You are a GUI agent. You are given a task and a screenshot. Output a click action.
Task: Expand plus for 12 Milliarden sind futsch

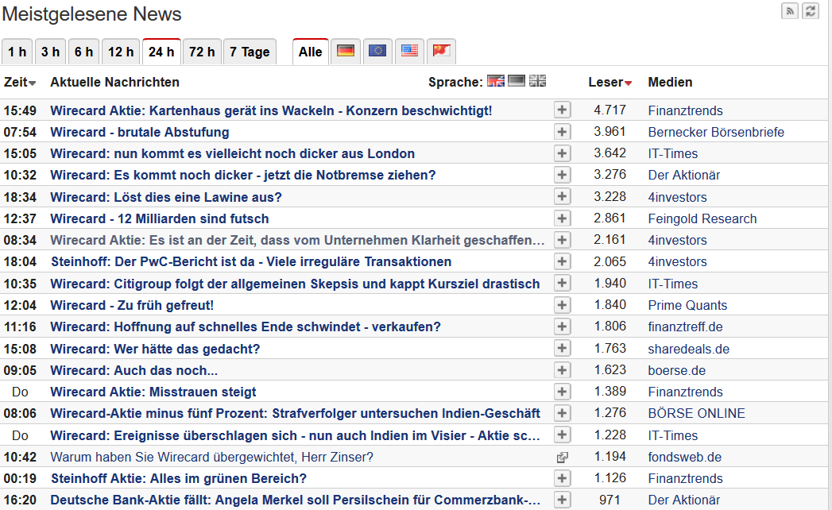click(562, 218)
